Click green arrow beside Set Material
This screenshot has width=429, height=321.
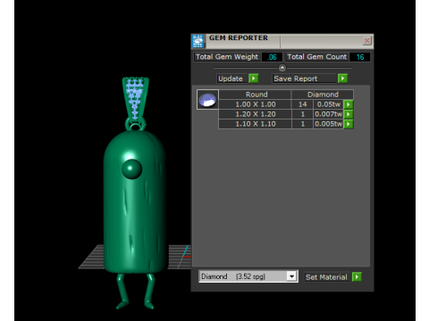pyautogui.click(x=357, y=277)
